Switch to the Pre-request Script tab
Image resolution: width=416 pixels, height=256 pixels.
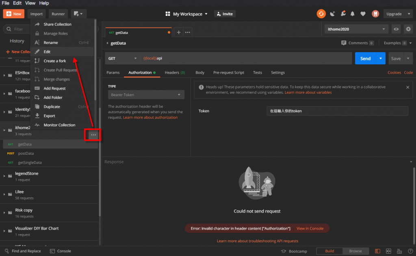click(x=229, y=72)
